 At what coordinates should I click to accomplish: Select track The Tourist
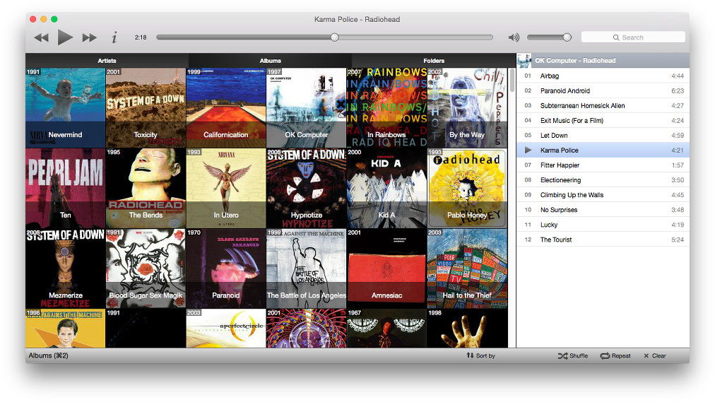[x=603, y=240]
